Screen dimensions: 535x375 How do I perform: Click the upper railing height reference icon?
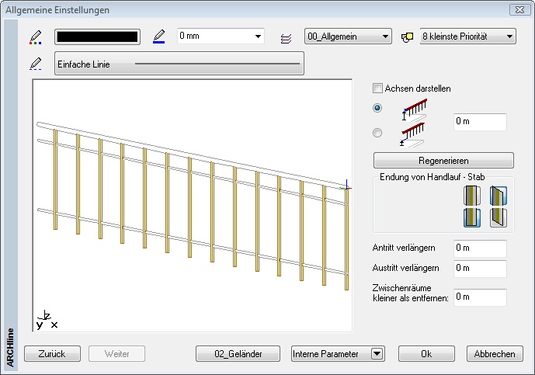[414, 110]
